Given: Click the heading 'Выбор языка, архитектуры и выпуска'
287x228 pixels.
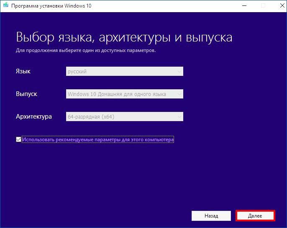Looking at the screenshot, I should coord(124,37).
